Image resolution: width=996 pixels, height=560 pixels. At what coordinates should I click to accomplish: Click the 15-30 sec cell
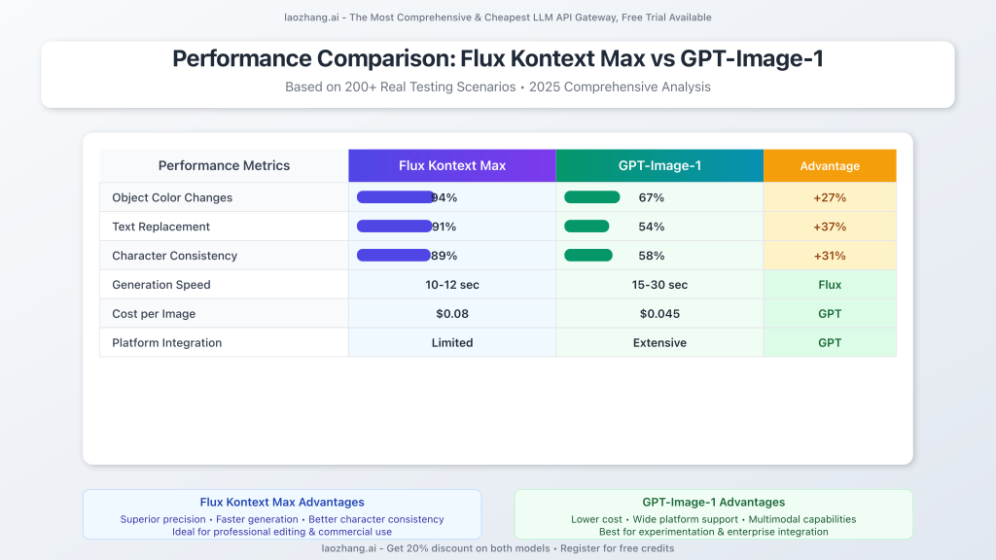coord(659,285)
